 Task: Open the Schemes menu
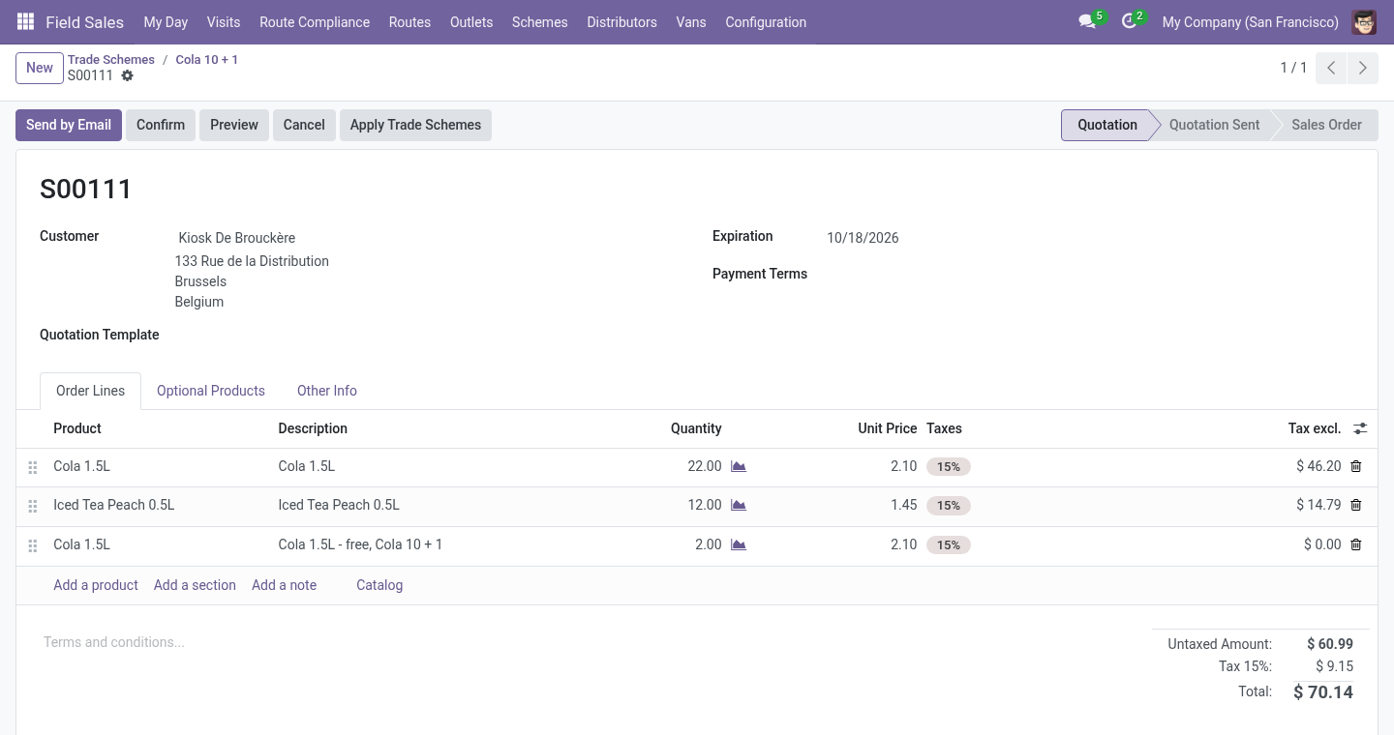tap(540, 21)
